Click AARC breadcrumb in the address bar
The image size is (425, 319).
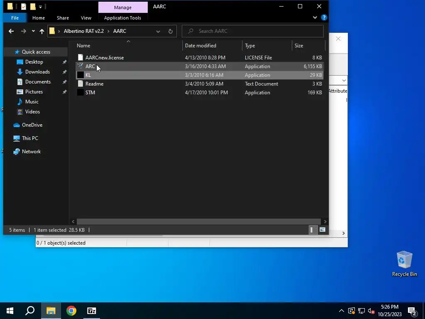(120, 31)
